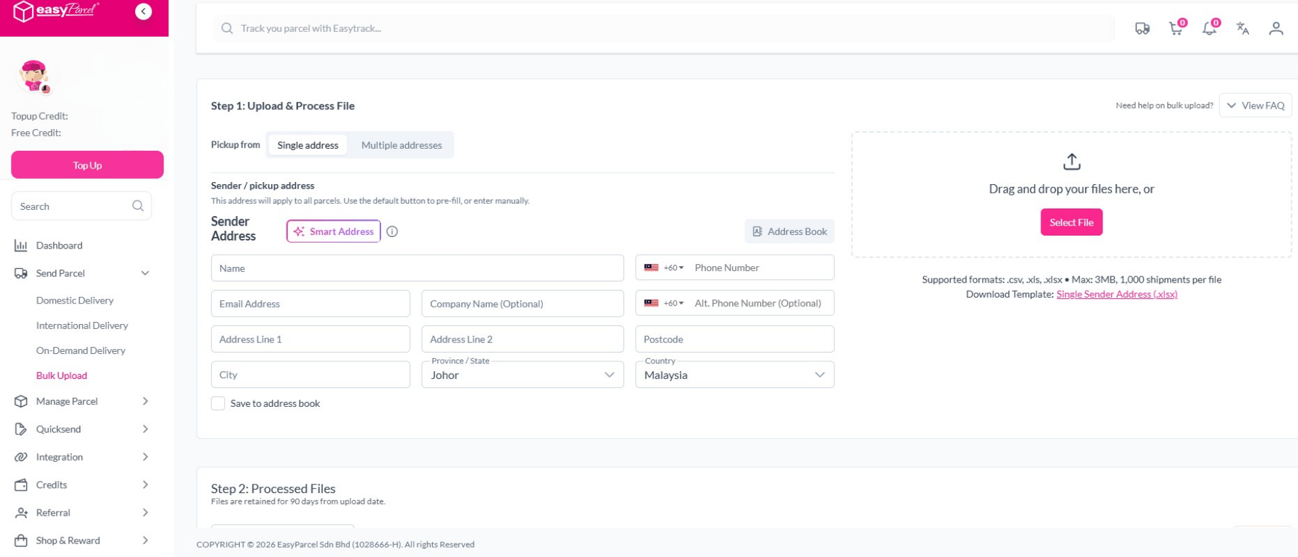1298x557 pixels.
Task: Select Single address pickup option
Action: point(308,145)
